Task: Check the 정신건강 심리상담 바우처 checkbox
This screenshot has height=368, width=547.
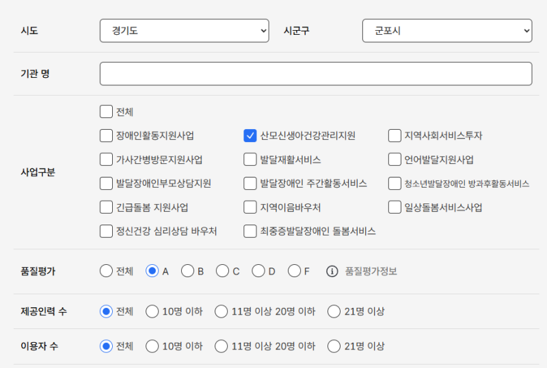Action: pyautogui.click(x=106, y=231)
